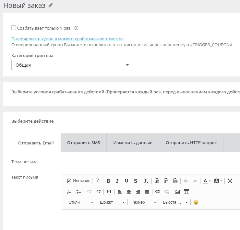Toggle bold formatting in the editor
The height and width of the screenshot is (230, 240).
[x=108, y=181]
